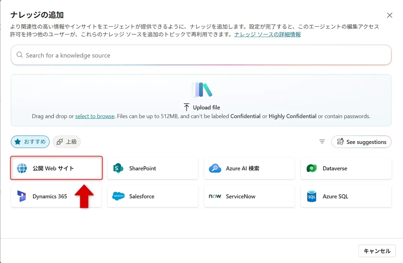This screenshot has width=403, height=263.
Task: Click the See suggestions button
Action: pyautogui.click(x=361, y=142)
